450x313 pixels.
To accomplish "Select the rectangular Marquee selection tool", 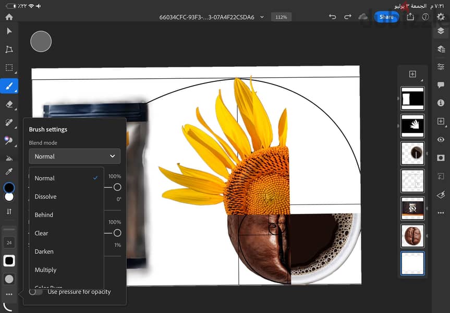I will (9, 67).
